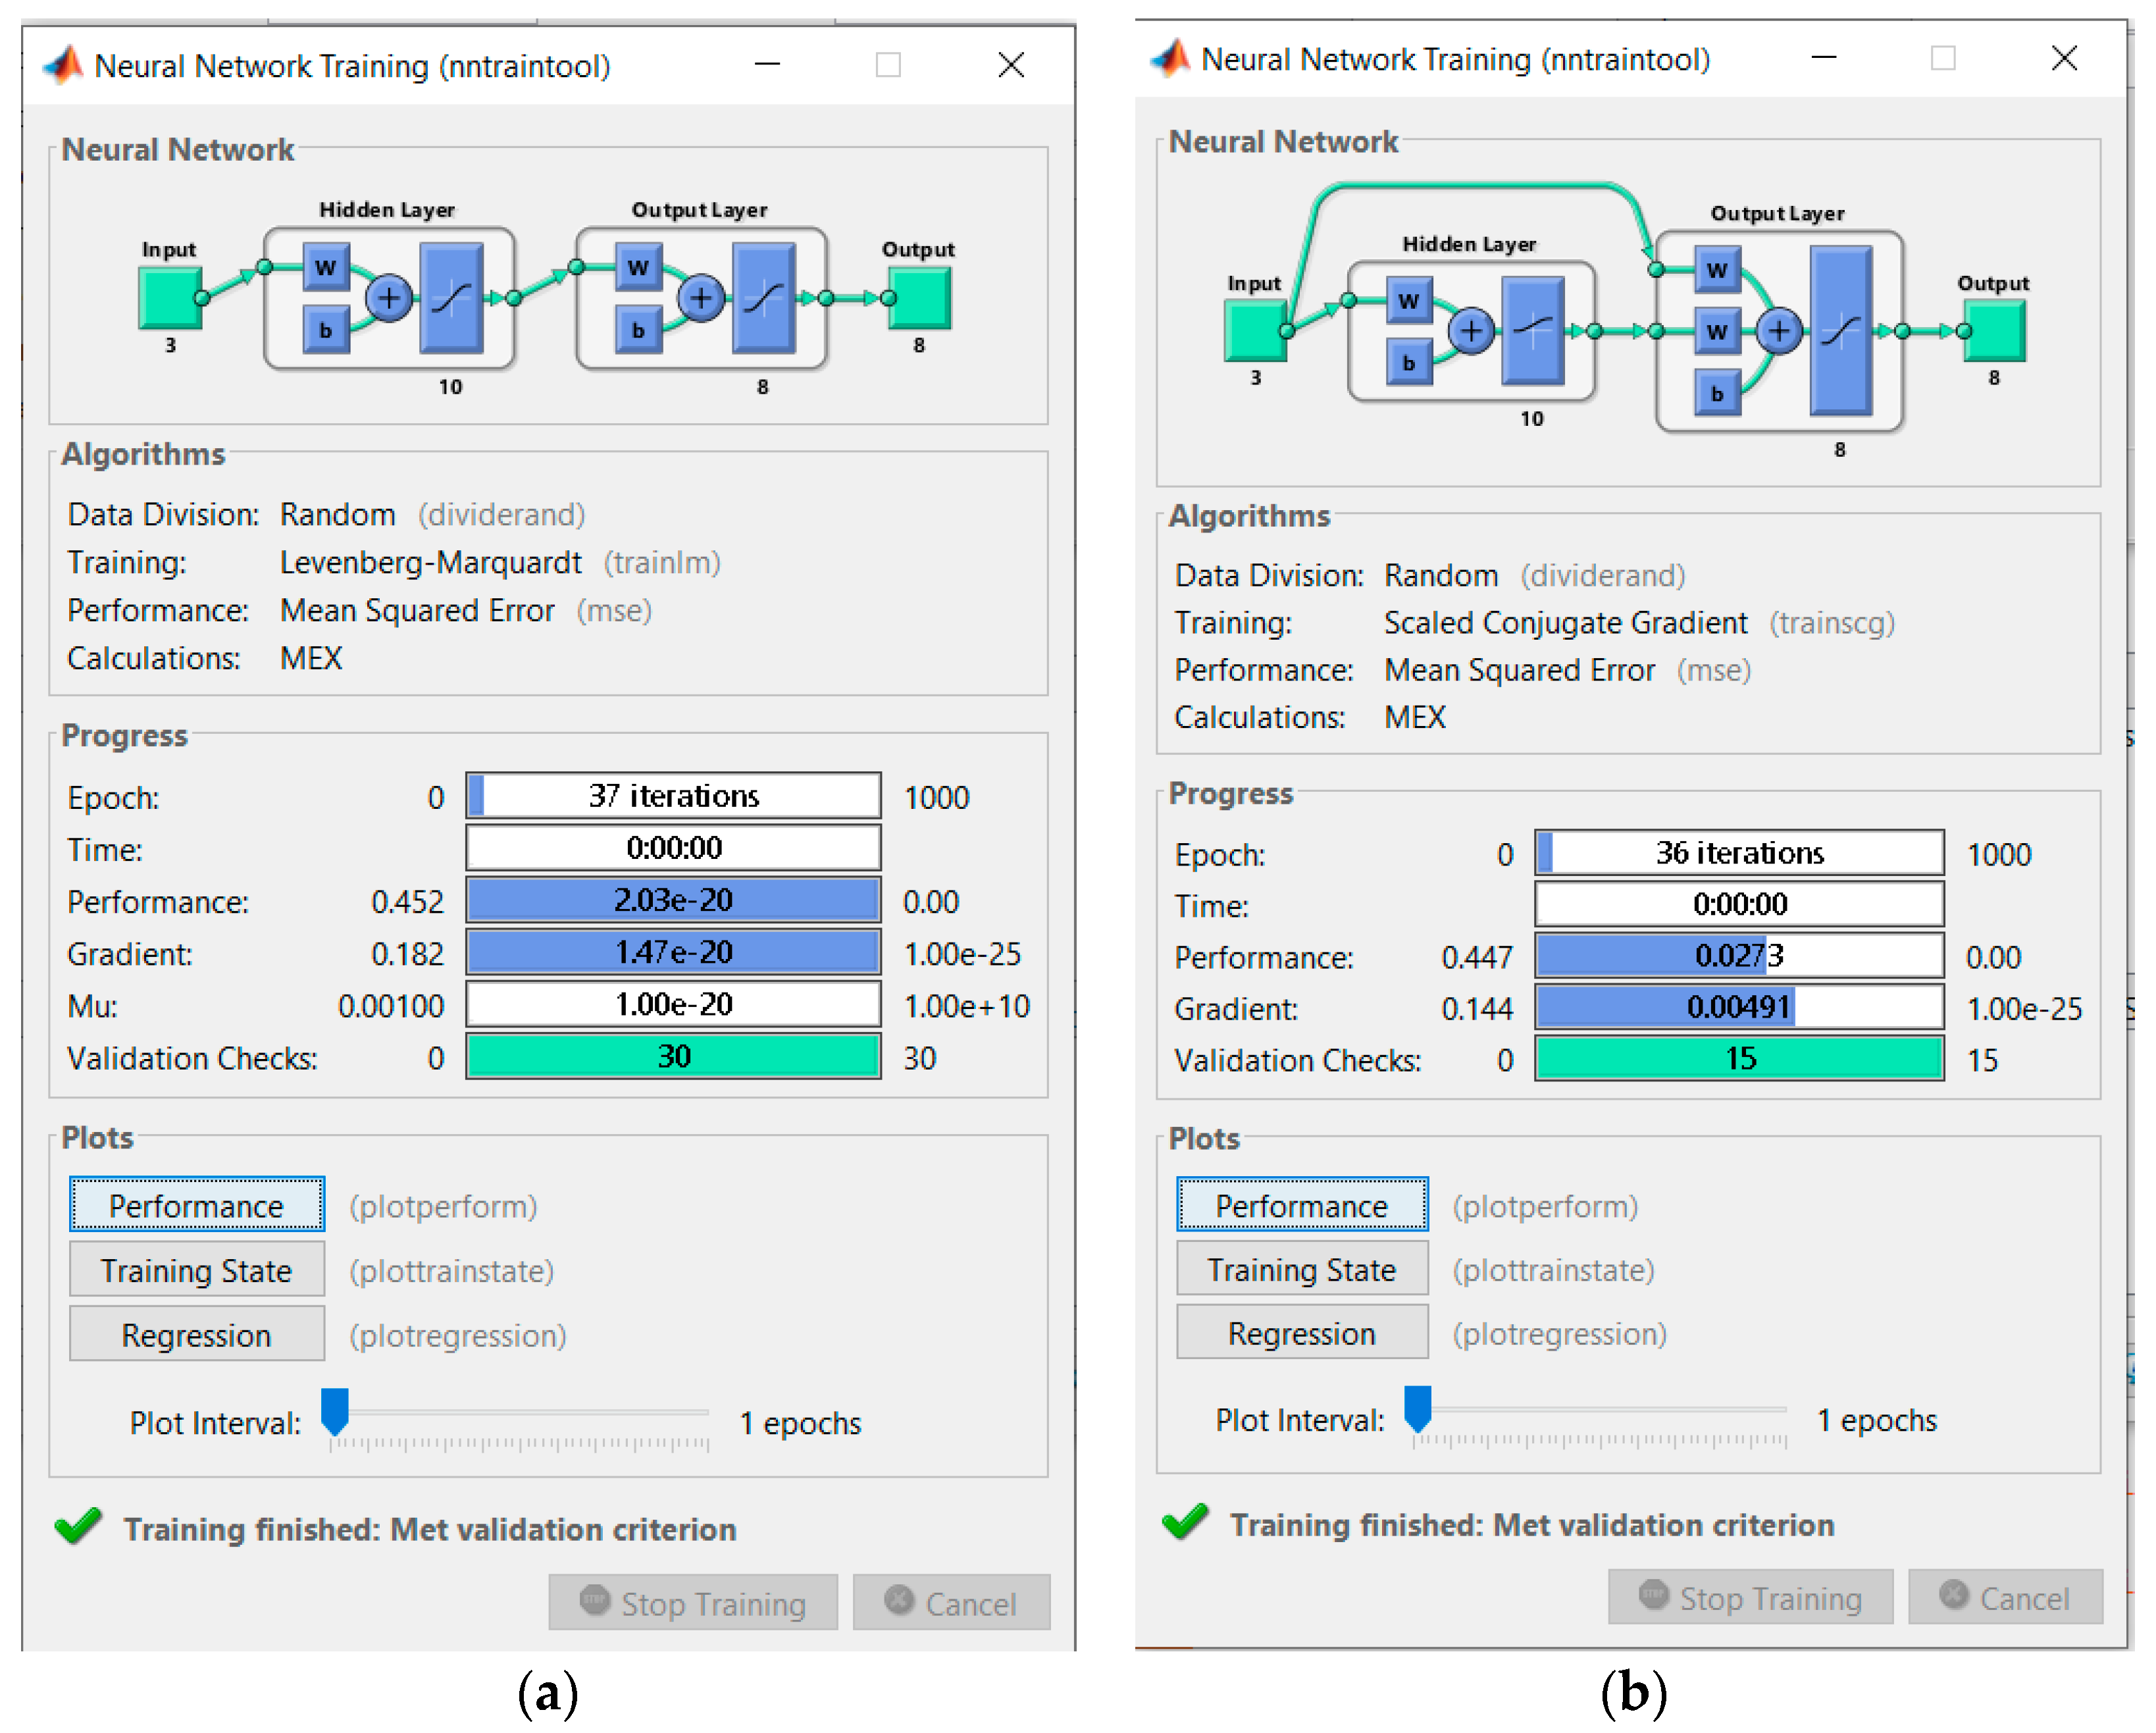Click Hidden Layer W weight block in window (a)
2156x1733 pixels.
pyautogui.click(x=326, y=267)
